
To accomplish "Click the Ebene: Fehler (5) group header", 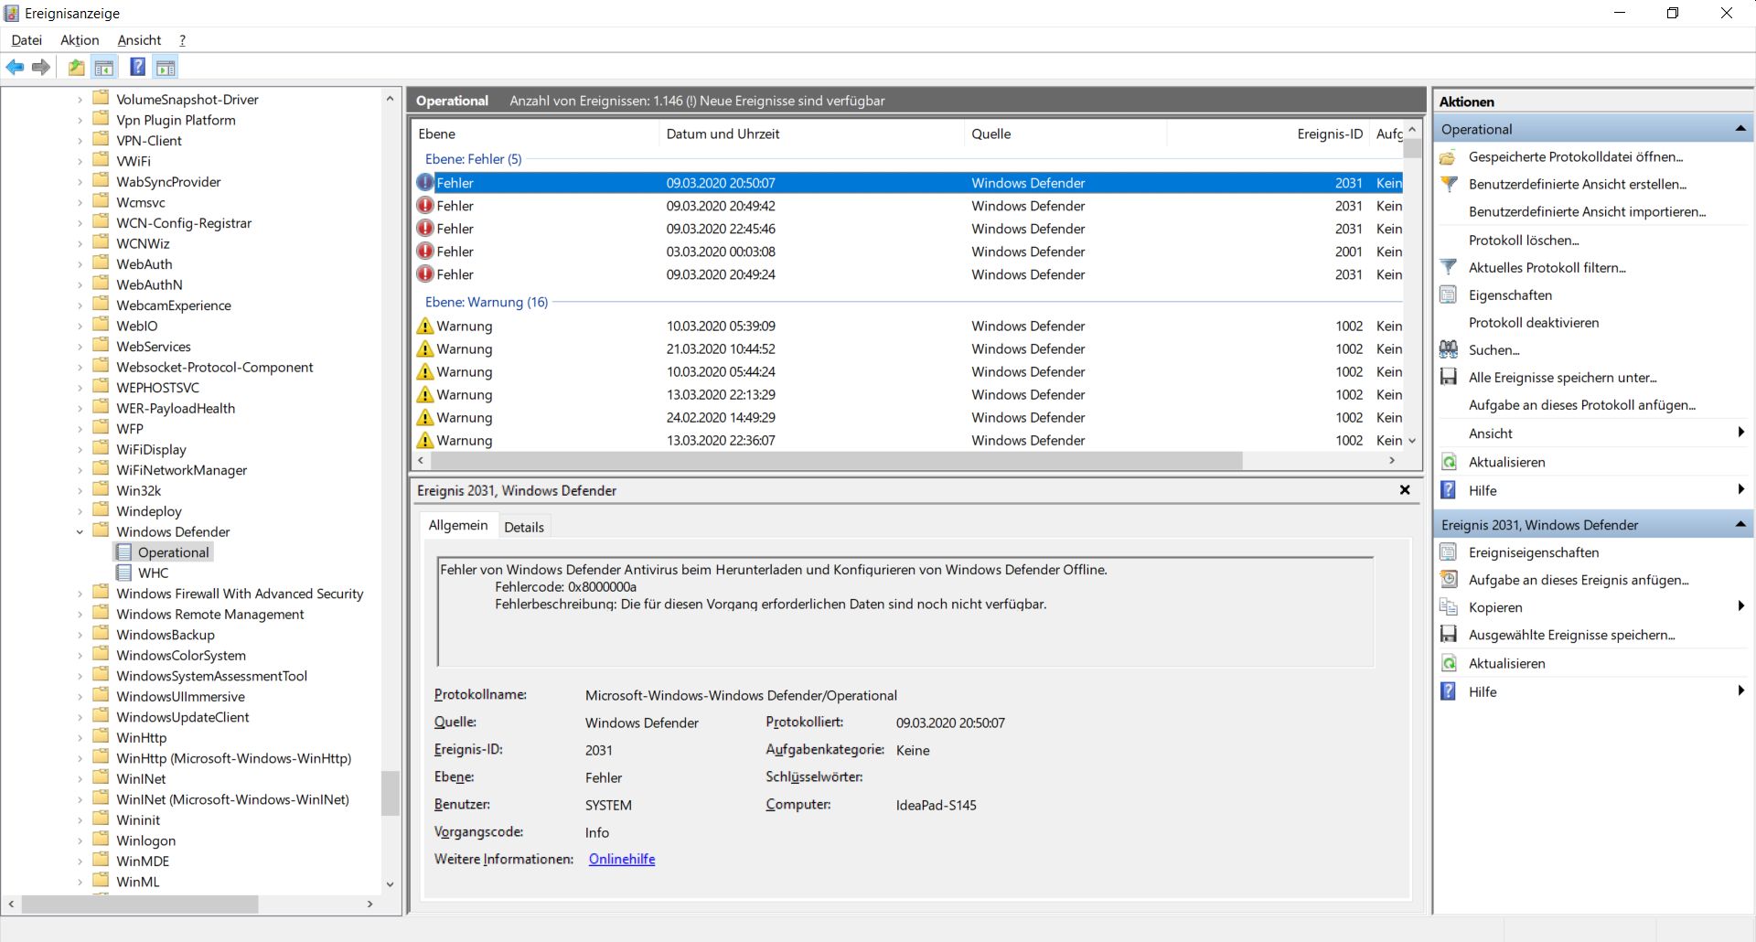I will click(473, 159).
